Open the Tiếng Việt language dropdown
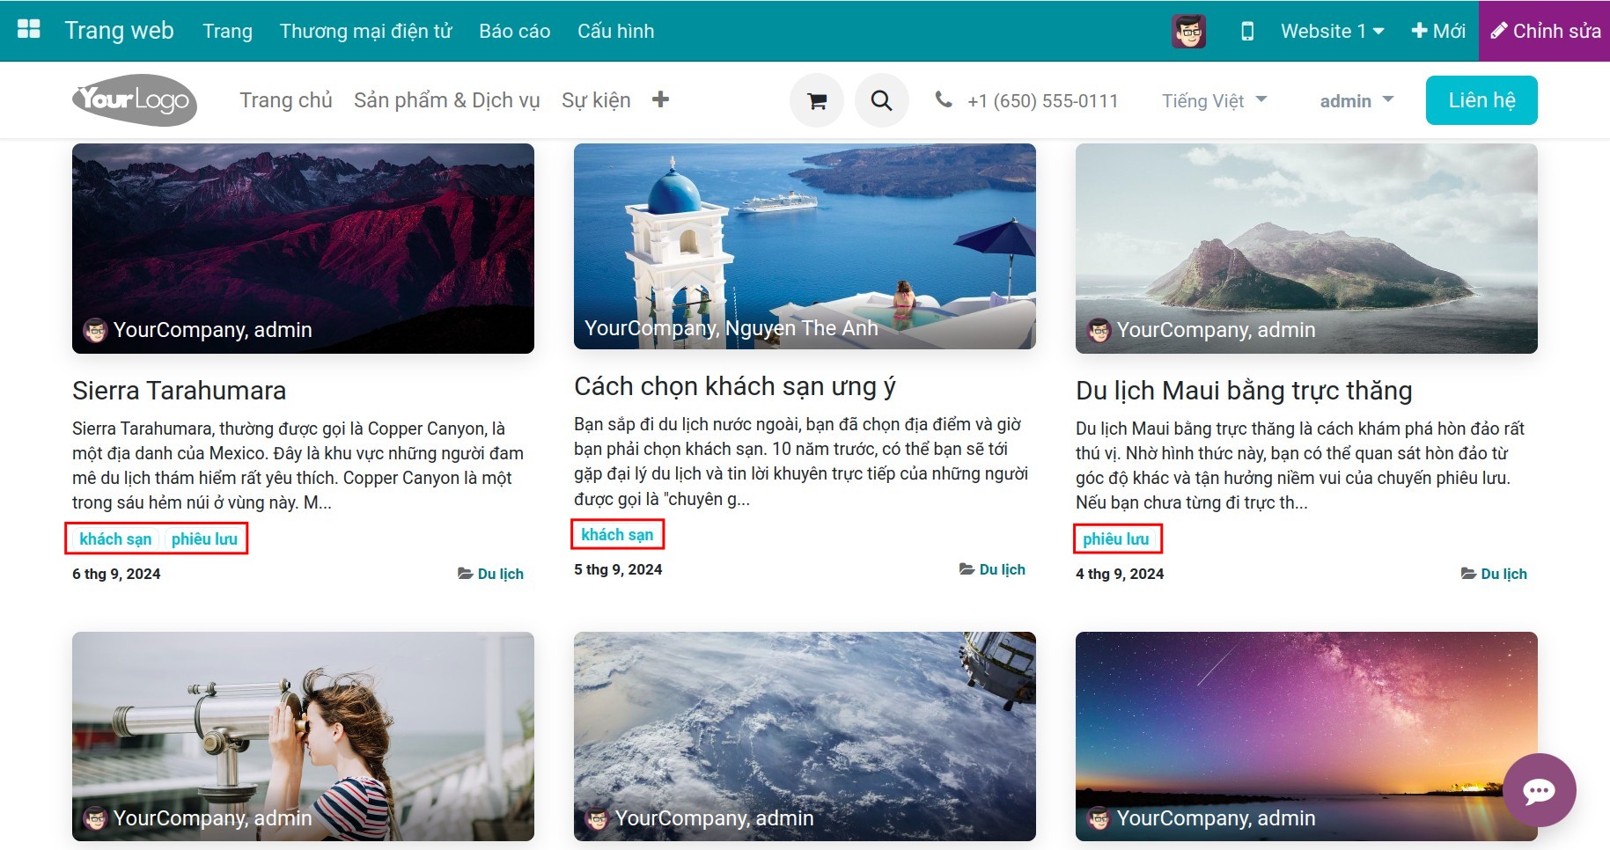1610x850 pixels. (1214, 100)
